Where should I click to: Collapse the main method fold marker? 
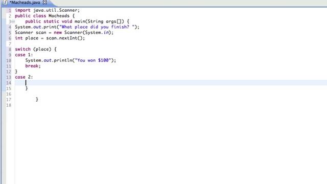(x=13, y=21)
